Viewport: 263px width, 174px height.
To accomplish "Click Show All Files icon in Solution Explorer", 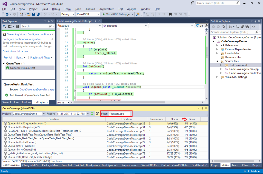I will pos(247,26).
